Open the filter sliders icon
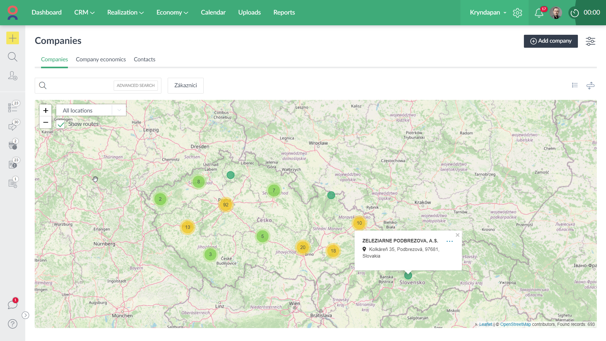This screenshot has height=341, width=606. click(x=590, y=41)
